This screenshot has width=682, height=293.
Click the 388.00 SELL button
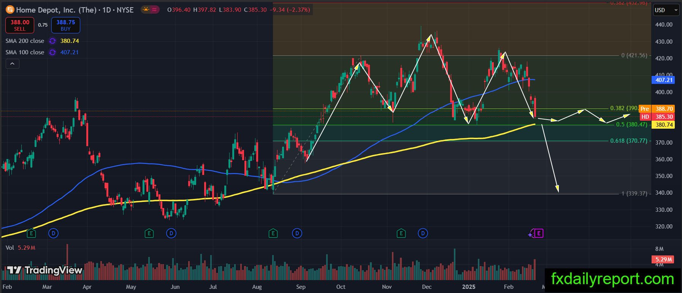coord(20,25)
